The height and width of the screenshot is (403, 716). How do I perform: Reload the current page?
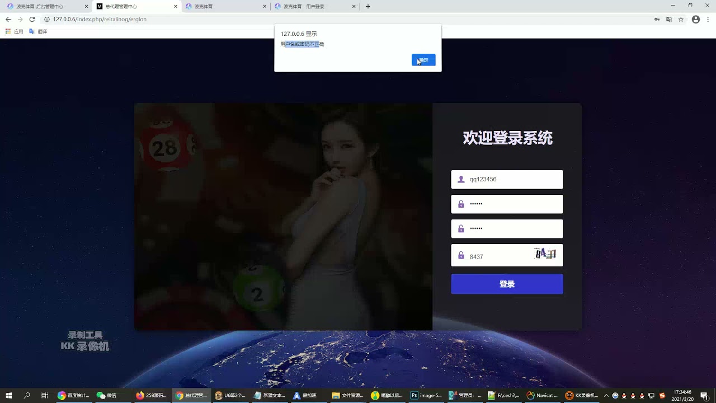pyautogui.click(x=32, y=19)
